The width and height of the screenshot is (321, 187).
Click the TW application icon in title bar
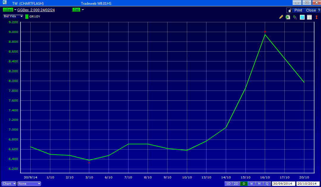click(x=4, y=2)
